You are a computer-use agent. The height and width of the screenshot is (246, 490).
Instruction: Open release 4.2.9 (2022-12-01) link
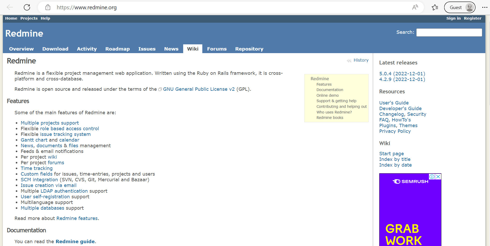402,79
